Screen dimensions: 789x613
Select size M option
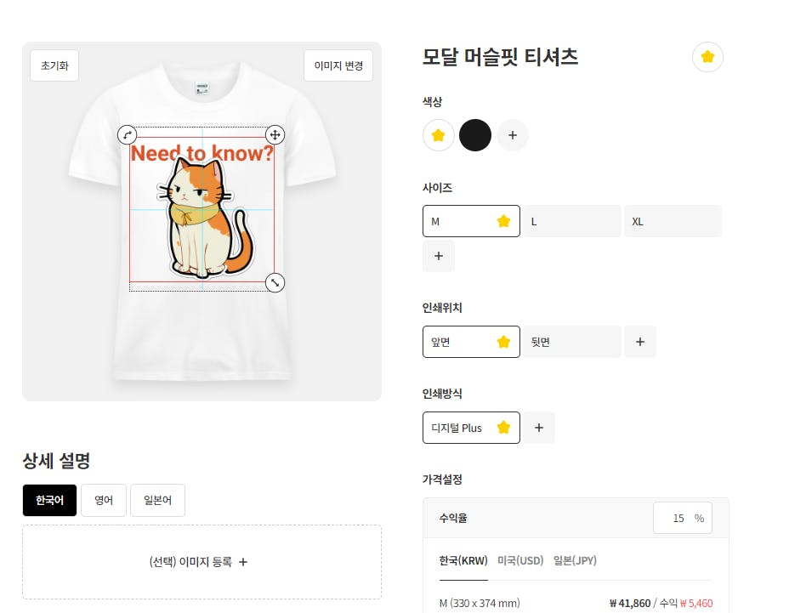[x=470, y=221]
